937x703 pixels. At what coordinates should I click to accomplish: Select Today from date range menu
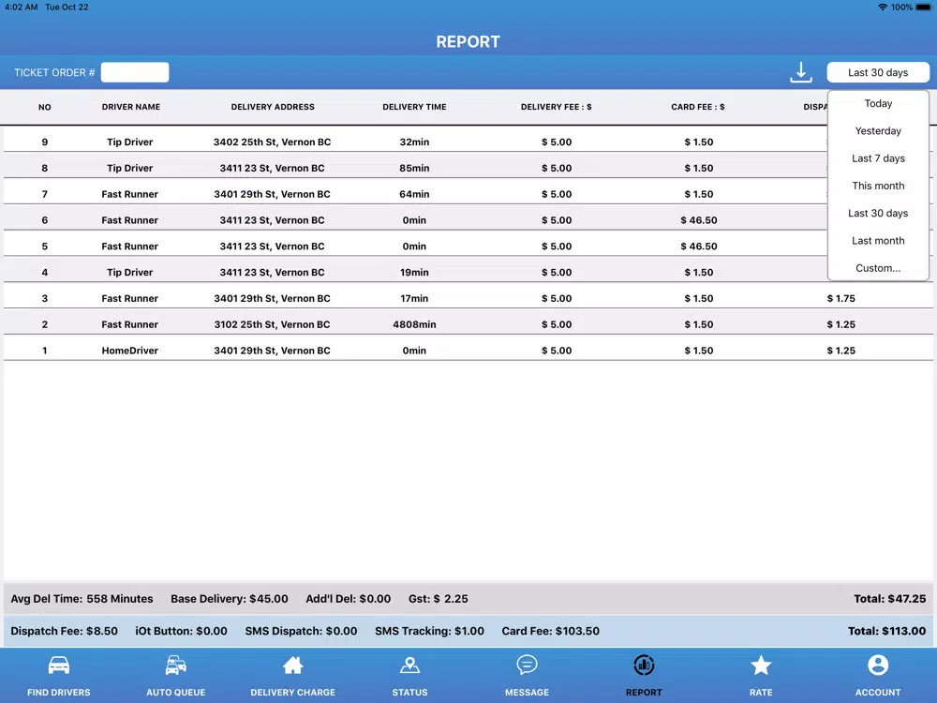point(878,103)
